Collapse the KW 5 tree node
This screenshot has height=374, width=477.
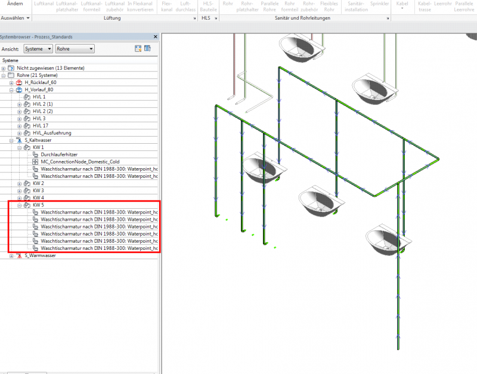click(19, 205)
